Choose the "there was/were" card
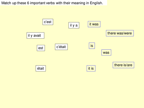 pos(120,33)
